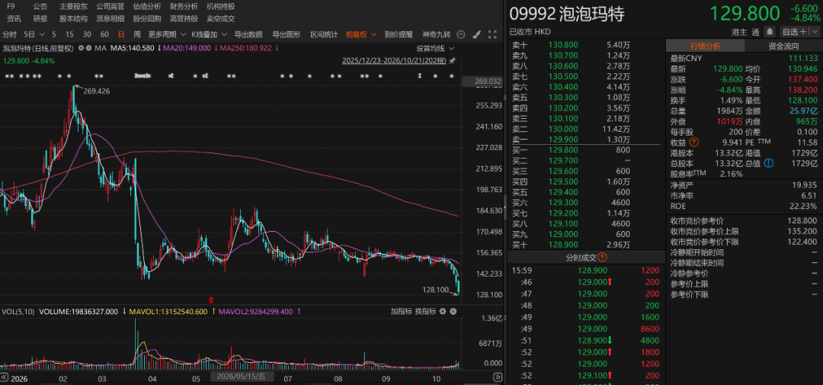The width and height of the screenshot is (823, 385).
Task: Add stock via the 自选+ button
Action: pos(795,31)
